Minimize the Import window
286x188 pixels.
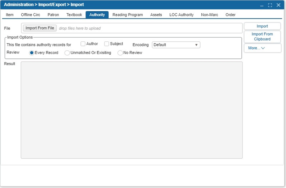262,5
